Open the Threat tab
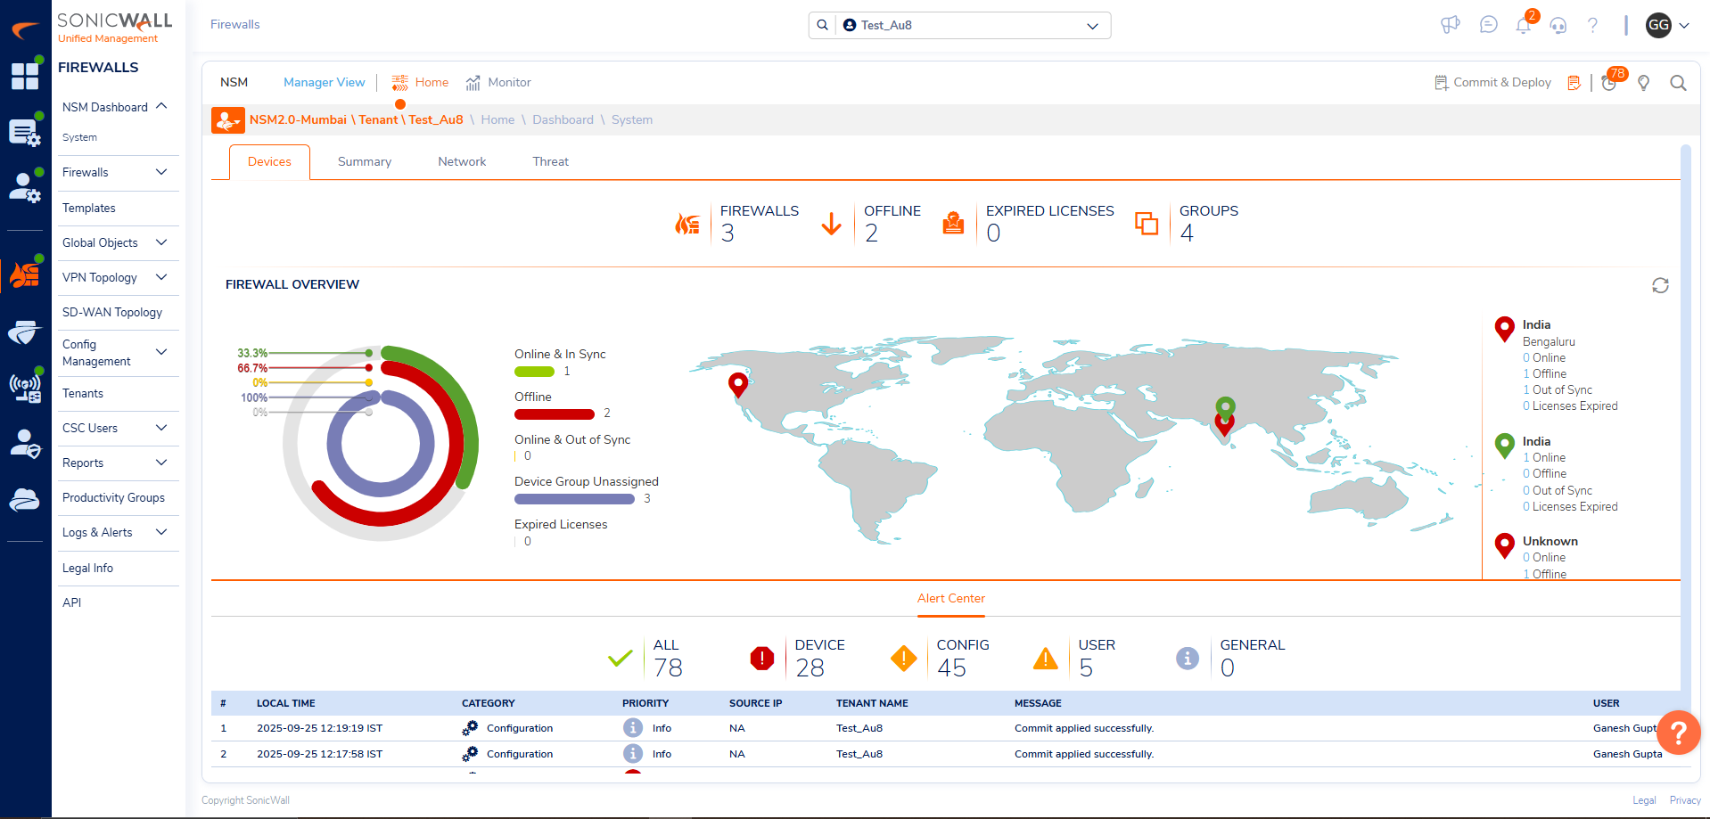This screenshot has width=1710, height=819. tap(550, 161)
